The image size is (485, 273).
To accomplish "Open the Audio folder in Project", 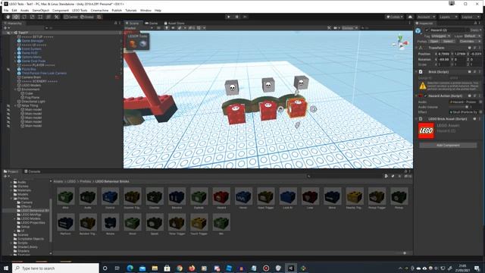I will click(x=22, y=182).
